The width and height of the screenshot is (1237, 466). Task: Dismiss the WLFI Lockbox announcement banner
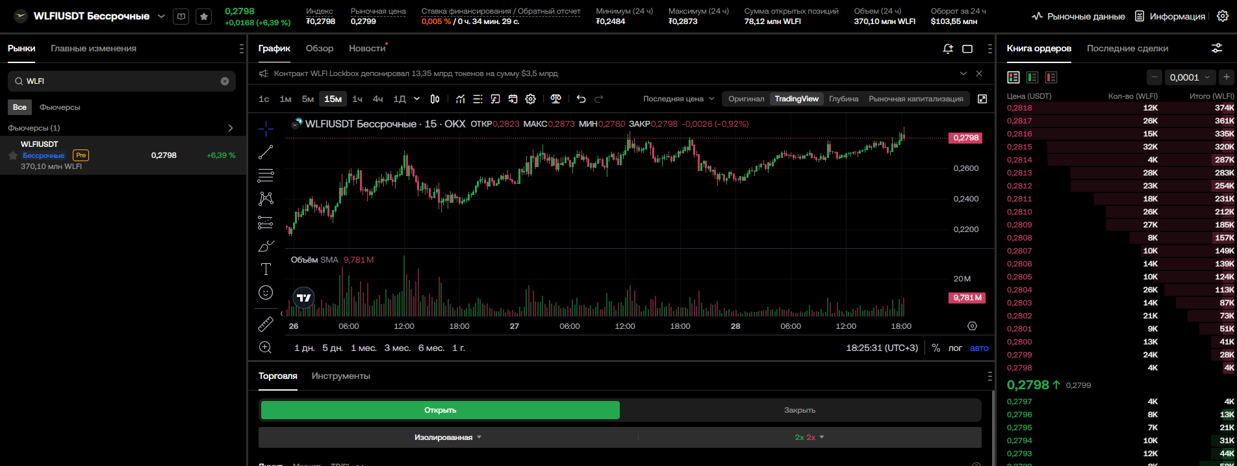(980, 73)
